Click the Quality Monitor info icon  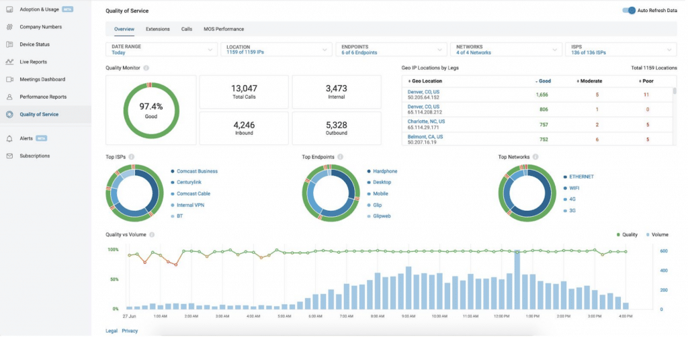click(x=146, y=68)
